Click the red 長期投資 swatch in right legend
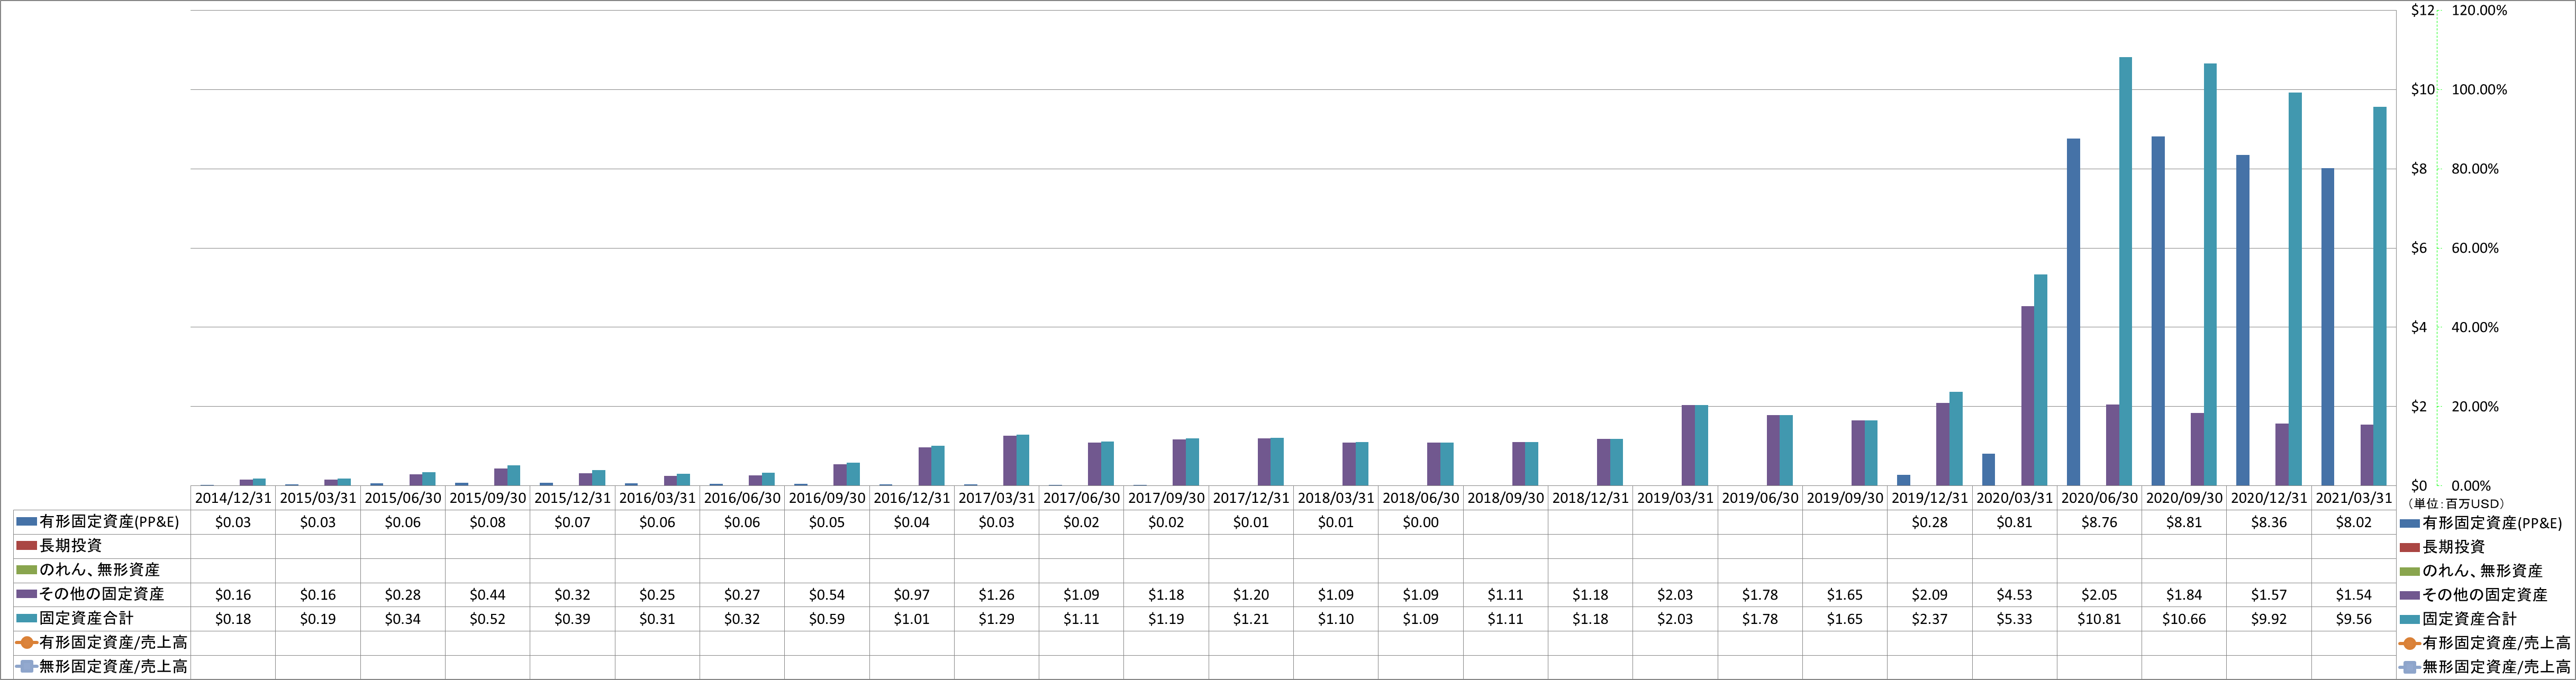This screenshot has width=2576, height=680. pos(2409,547)
